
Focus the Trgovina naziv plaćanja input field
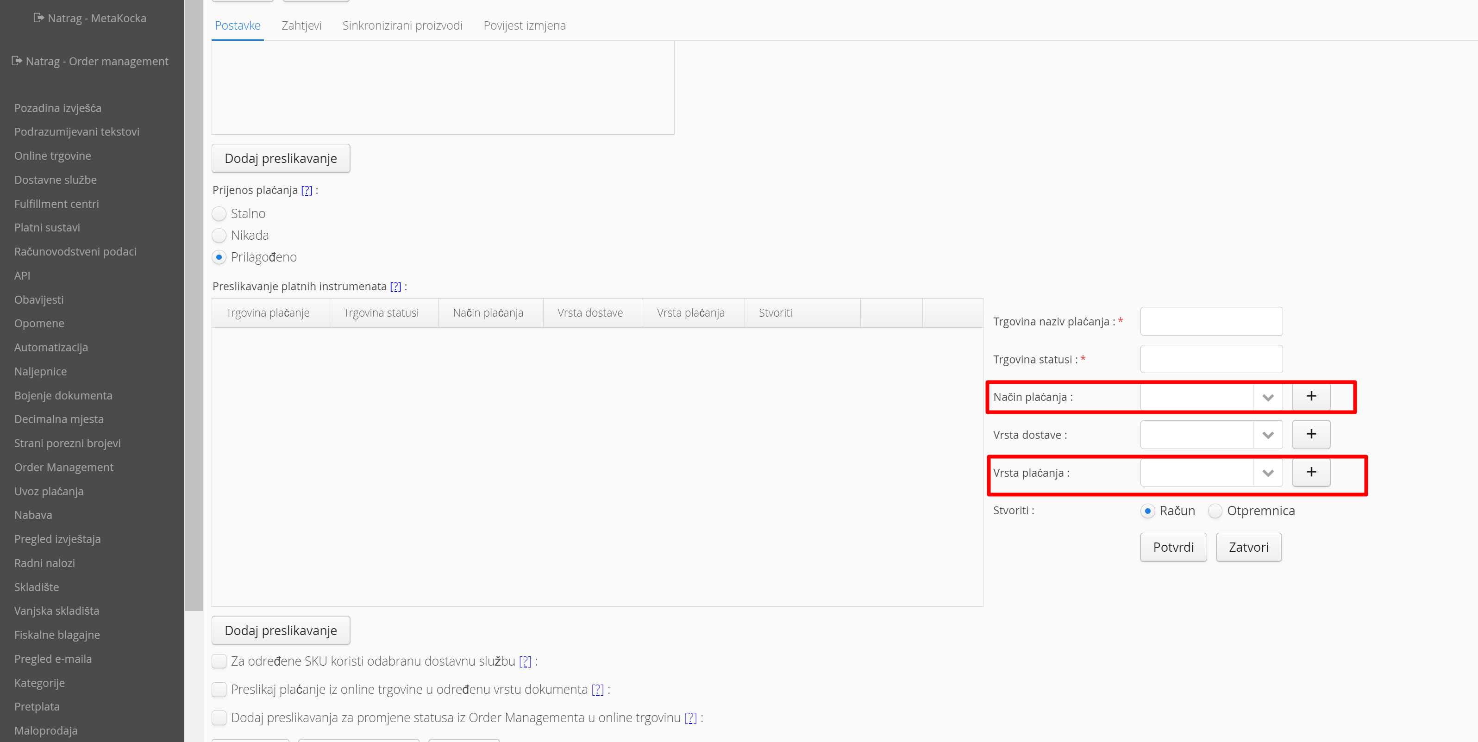tap(1211, 321)
